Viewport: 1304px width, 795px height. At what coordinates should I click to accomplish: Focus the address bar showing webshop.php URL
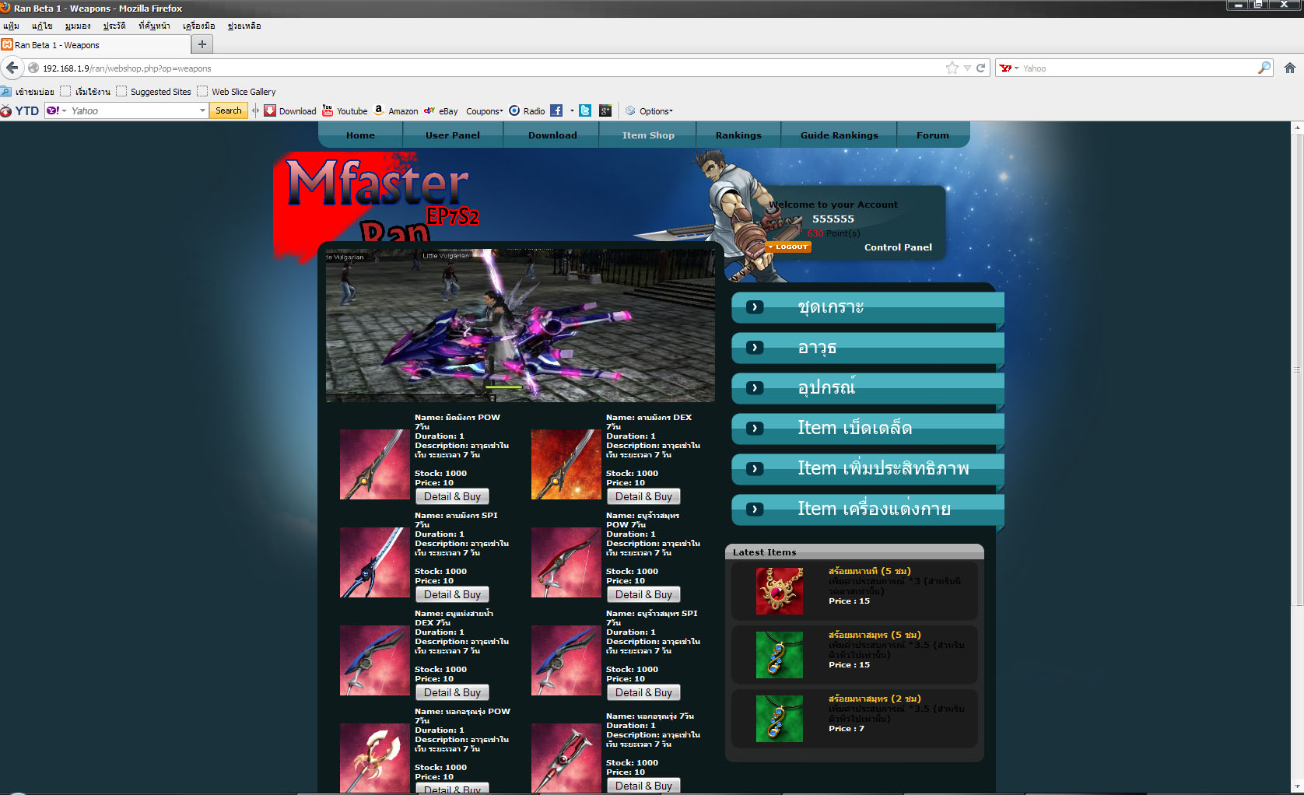tap(490, 68)
